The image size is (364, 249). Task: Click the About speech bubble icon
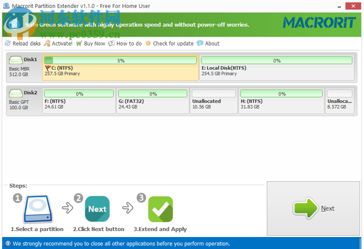200,43
